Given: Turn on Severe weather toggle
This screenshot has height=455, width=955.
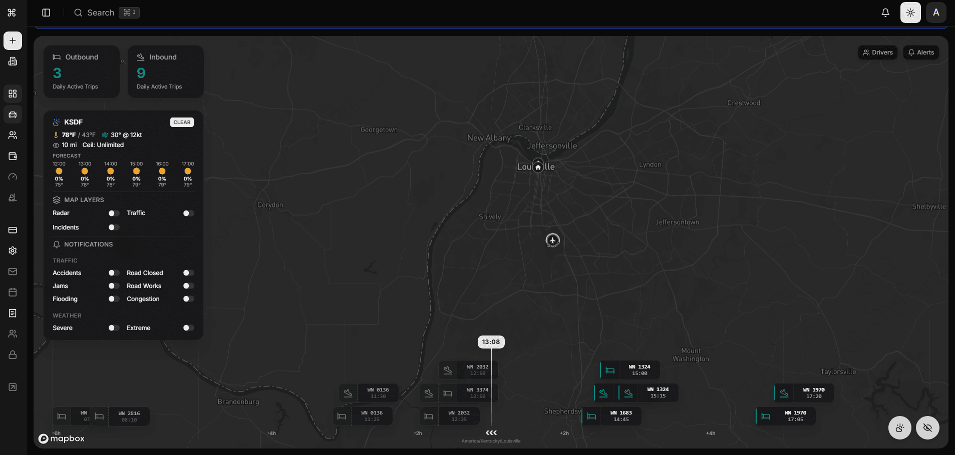Looking at the screenshot, I should tap(114, 328).
